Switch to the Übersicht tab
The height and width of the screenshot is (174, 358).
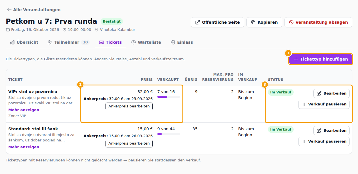[x=24, y=42]
